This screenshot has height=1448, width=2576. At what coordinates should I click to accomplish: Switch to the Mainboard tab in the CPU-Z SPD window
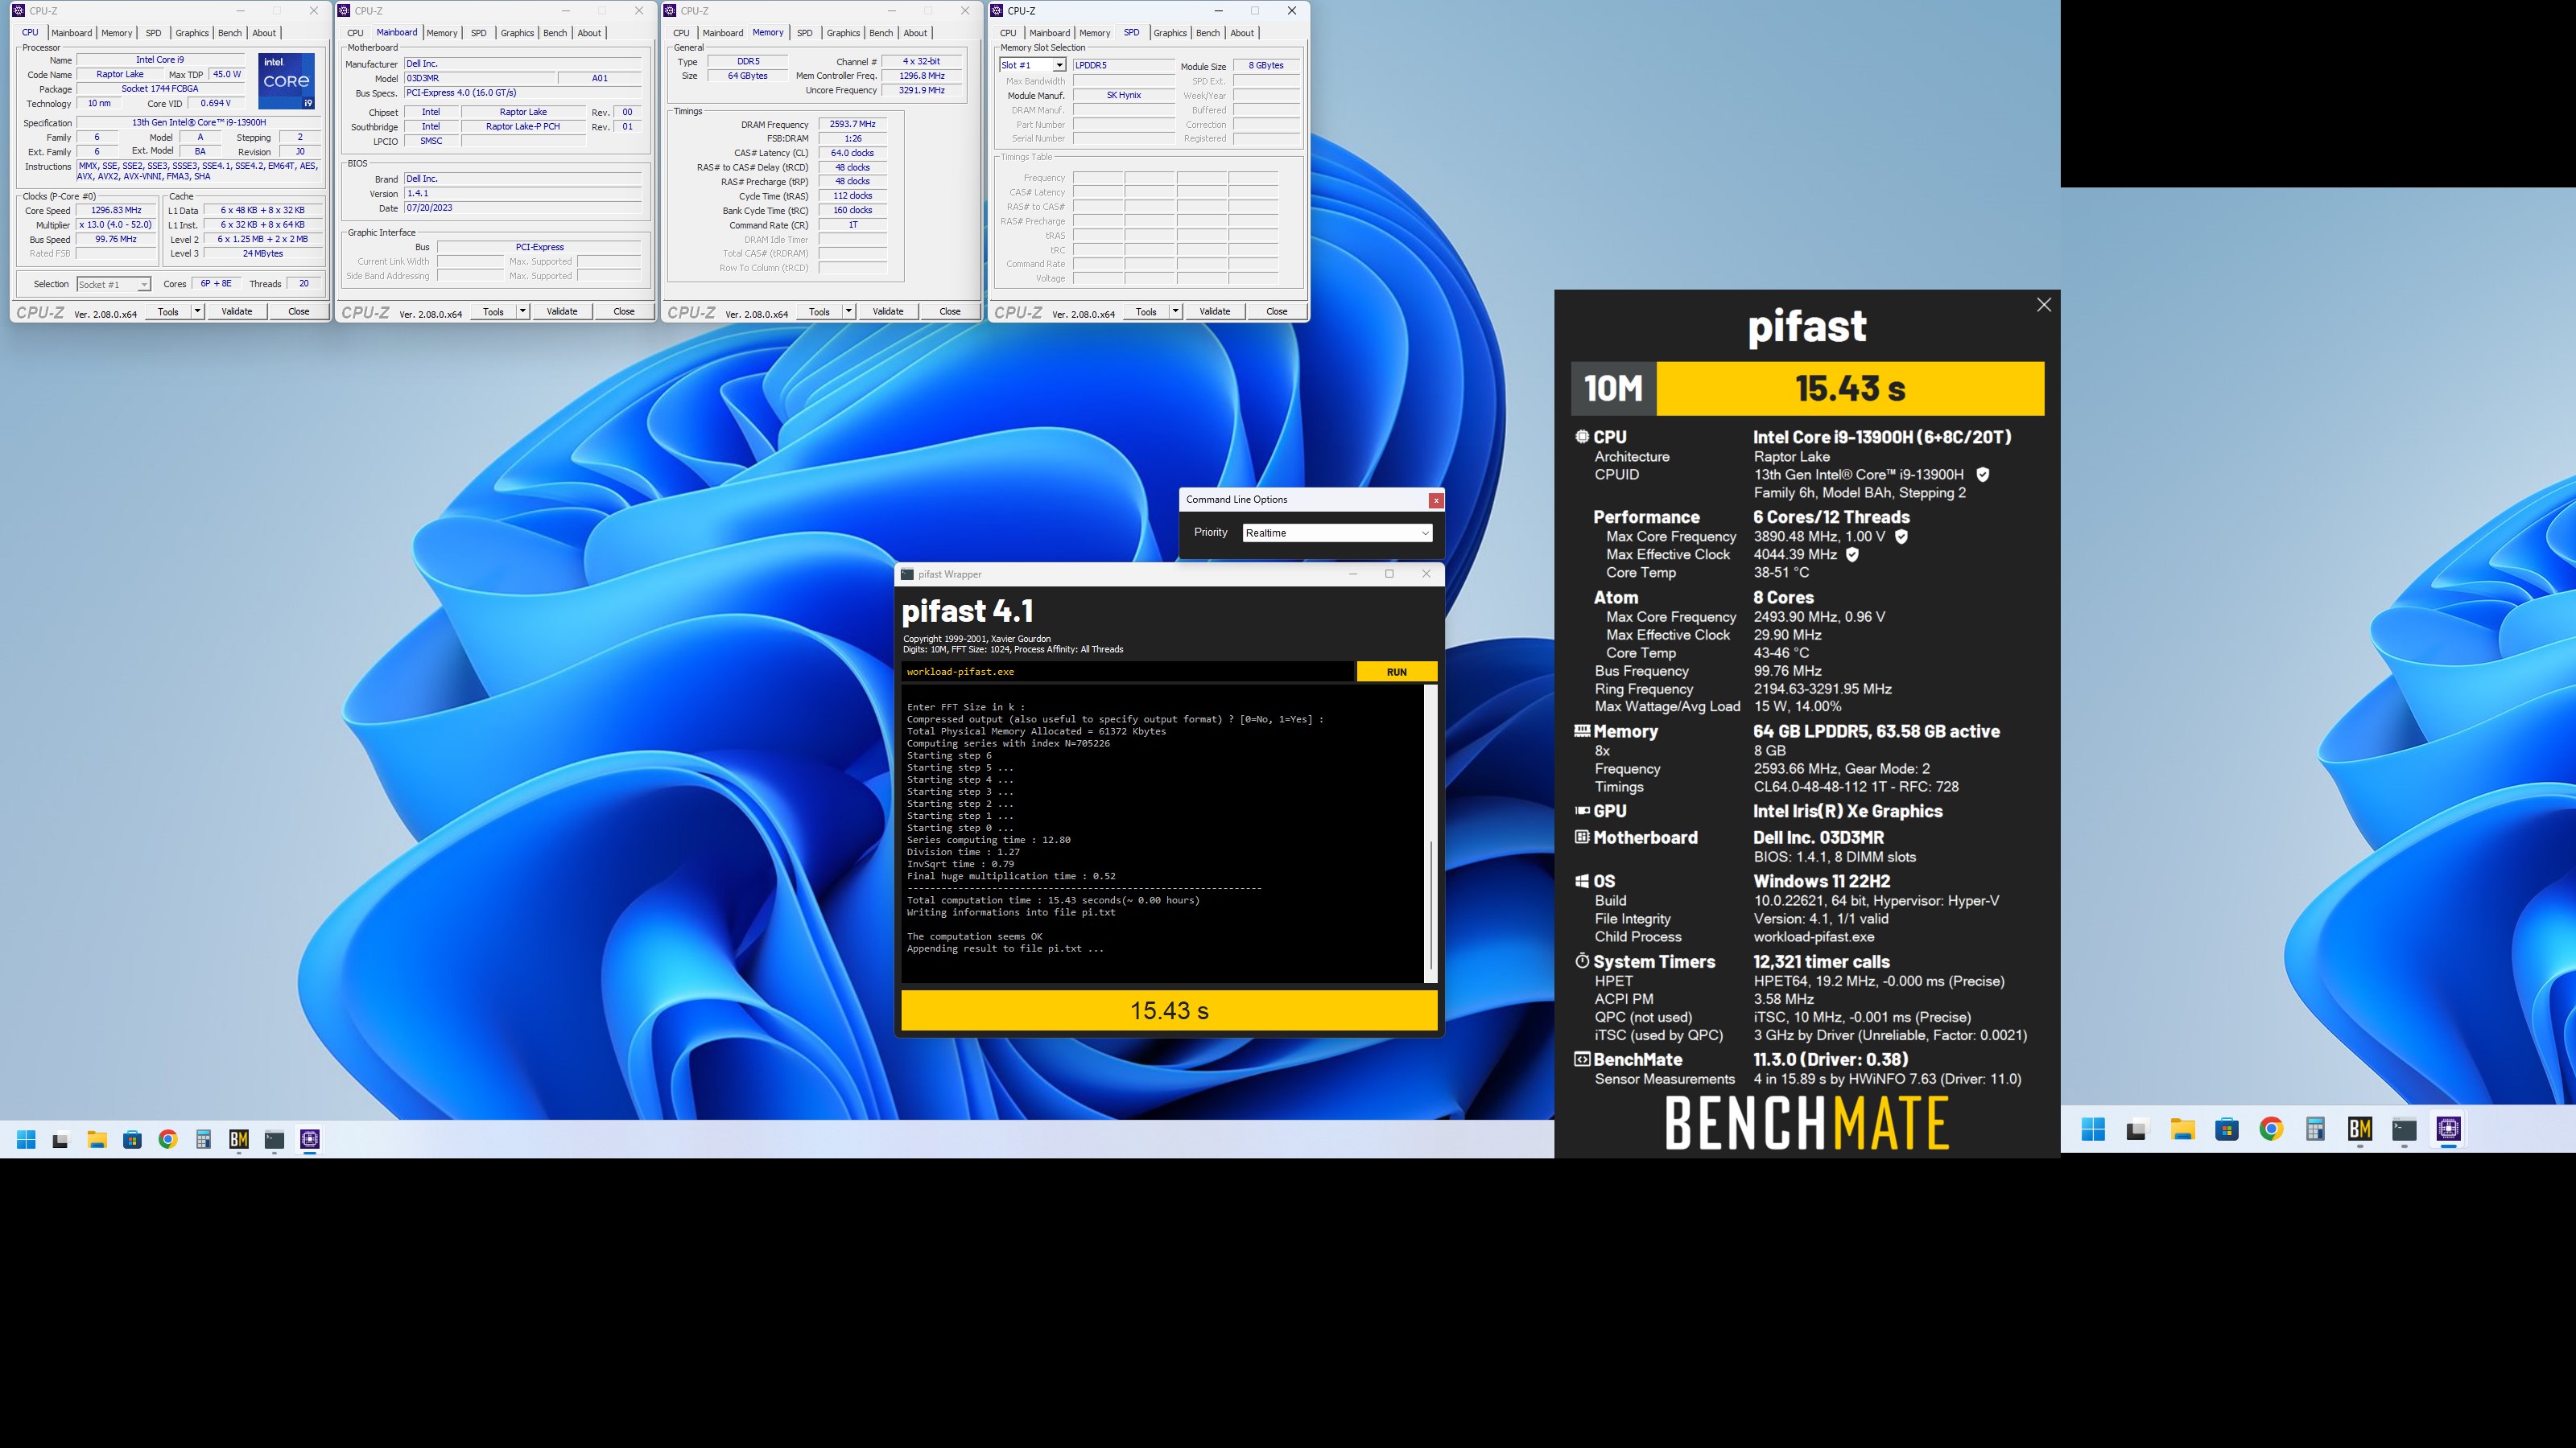click(1049, 33)
